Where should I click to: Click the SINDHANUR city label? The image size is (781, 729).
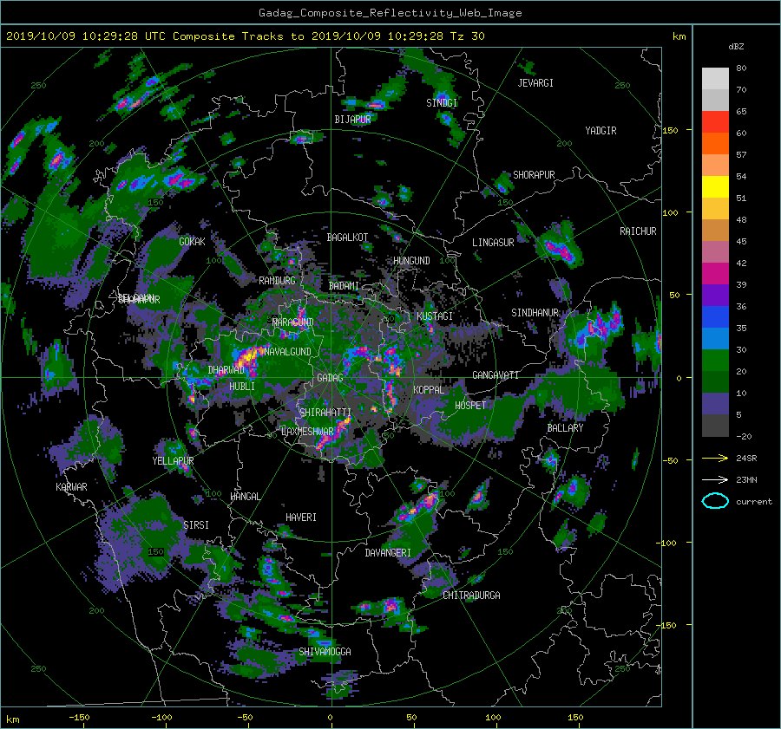[535, 313]
